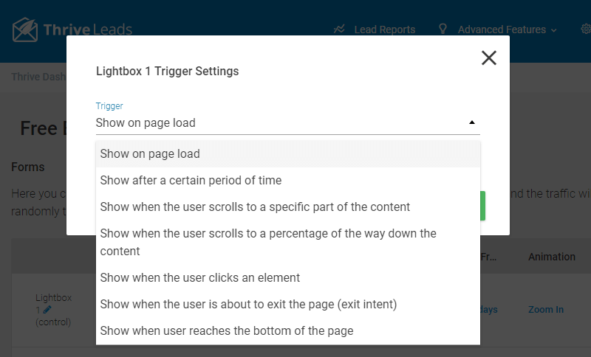
Task: Choose 'Show after a certain period of time'
Action: 288,181
